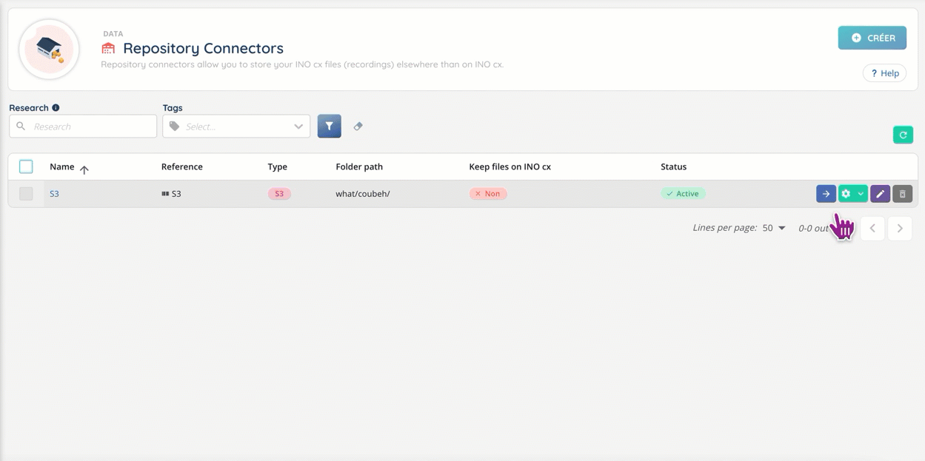Image resolution: width=925 pixels, height=461 pixels.
Task: Check the S3 row checkbox
Action: coord(26,194)
